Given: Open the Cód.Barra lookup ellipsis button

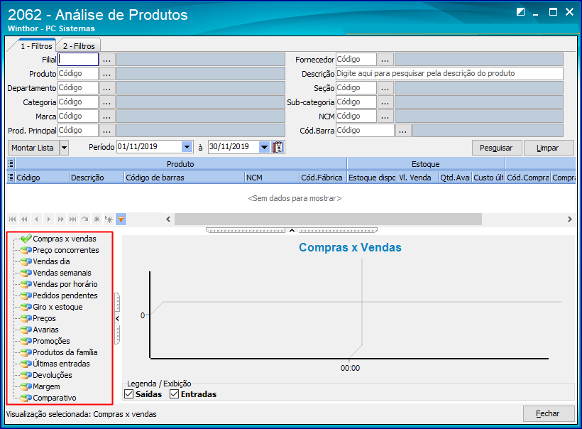Looking at the screenshot, I should coord(402,131).
